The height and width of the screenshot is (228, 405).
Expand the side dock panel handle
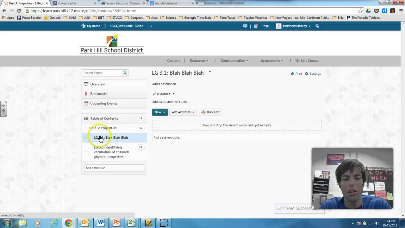tap(3, 109)
